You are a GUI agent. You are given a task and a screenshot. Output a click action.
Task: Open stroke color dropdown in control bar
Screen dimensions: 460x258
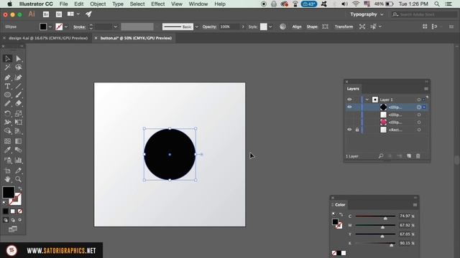pyautogui.click(x=66, y=27)
